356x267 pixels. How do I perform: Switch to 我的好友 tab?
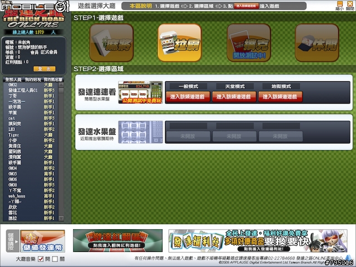click(x=33, y=80)
